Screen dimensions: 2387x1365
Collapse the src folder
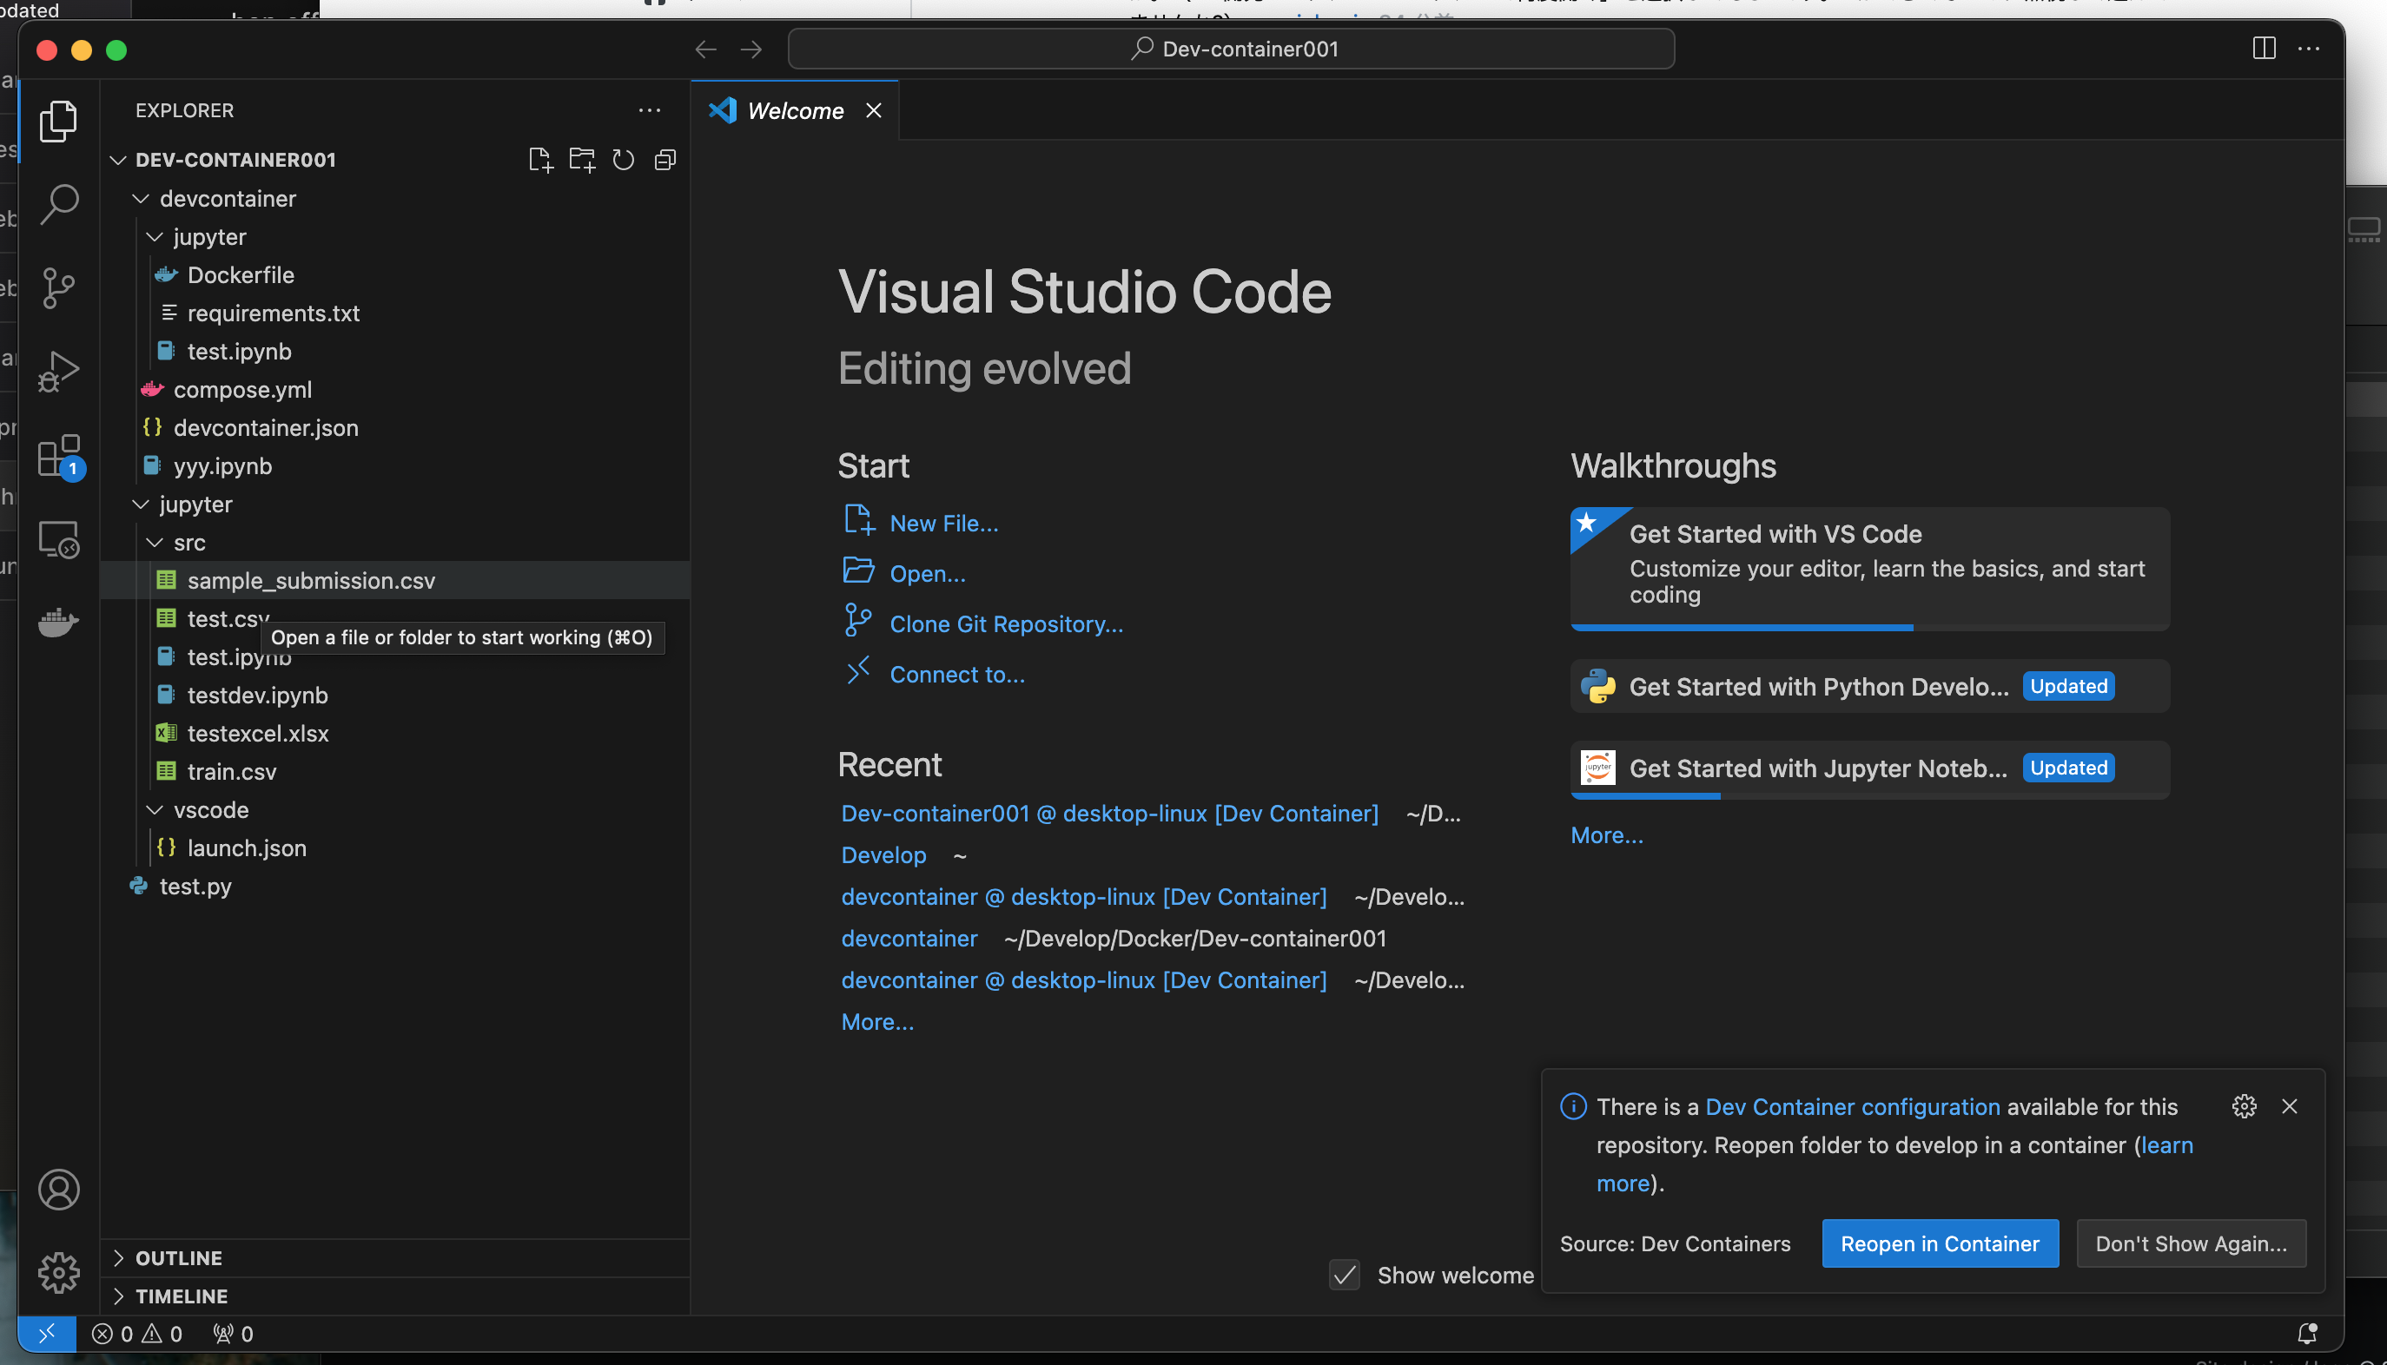tap(155, 543)
